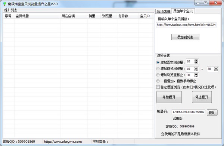This screenshot has width=224, height=146.
Task: Click the 序号 column header
Action: (x=9, y=16)
